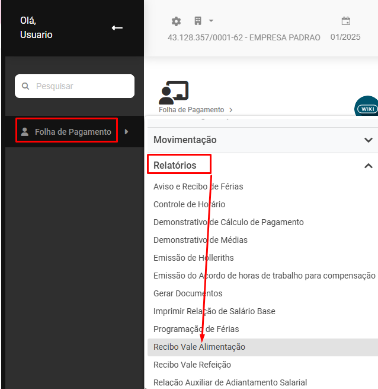Click the breadcrumb chevron after Folha de Pagamento

(230, 110)
